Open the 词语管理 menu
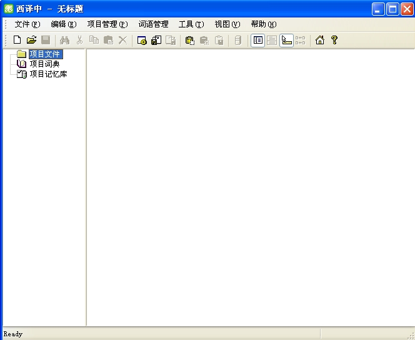This screenshot has height=340, width=415. click(x=153, y=24)
